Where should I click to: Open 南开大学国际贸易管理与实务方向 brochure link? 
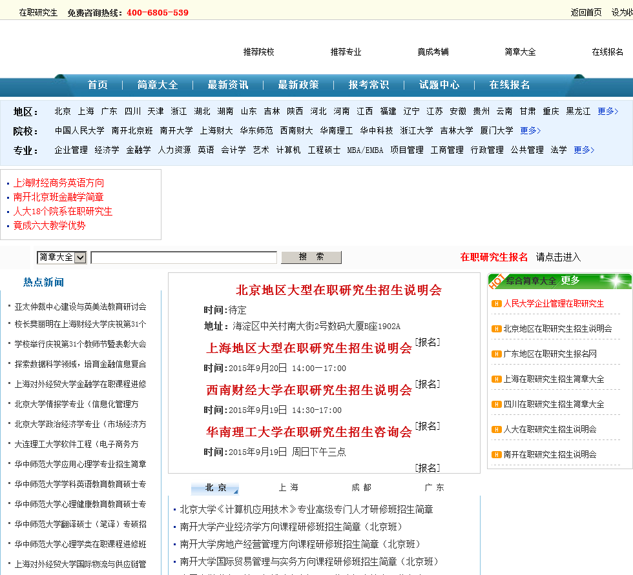(309, 561)
